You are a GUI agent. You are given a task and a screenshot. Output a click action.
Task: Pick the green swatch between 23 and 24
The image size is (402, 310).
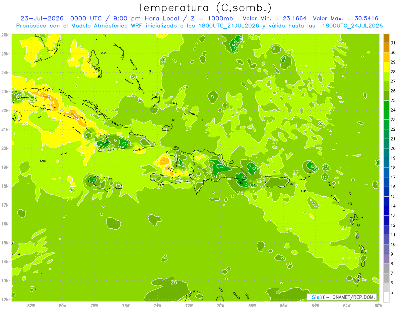pos(386,115)
